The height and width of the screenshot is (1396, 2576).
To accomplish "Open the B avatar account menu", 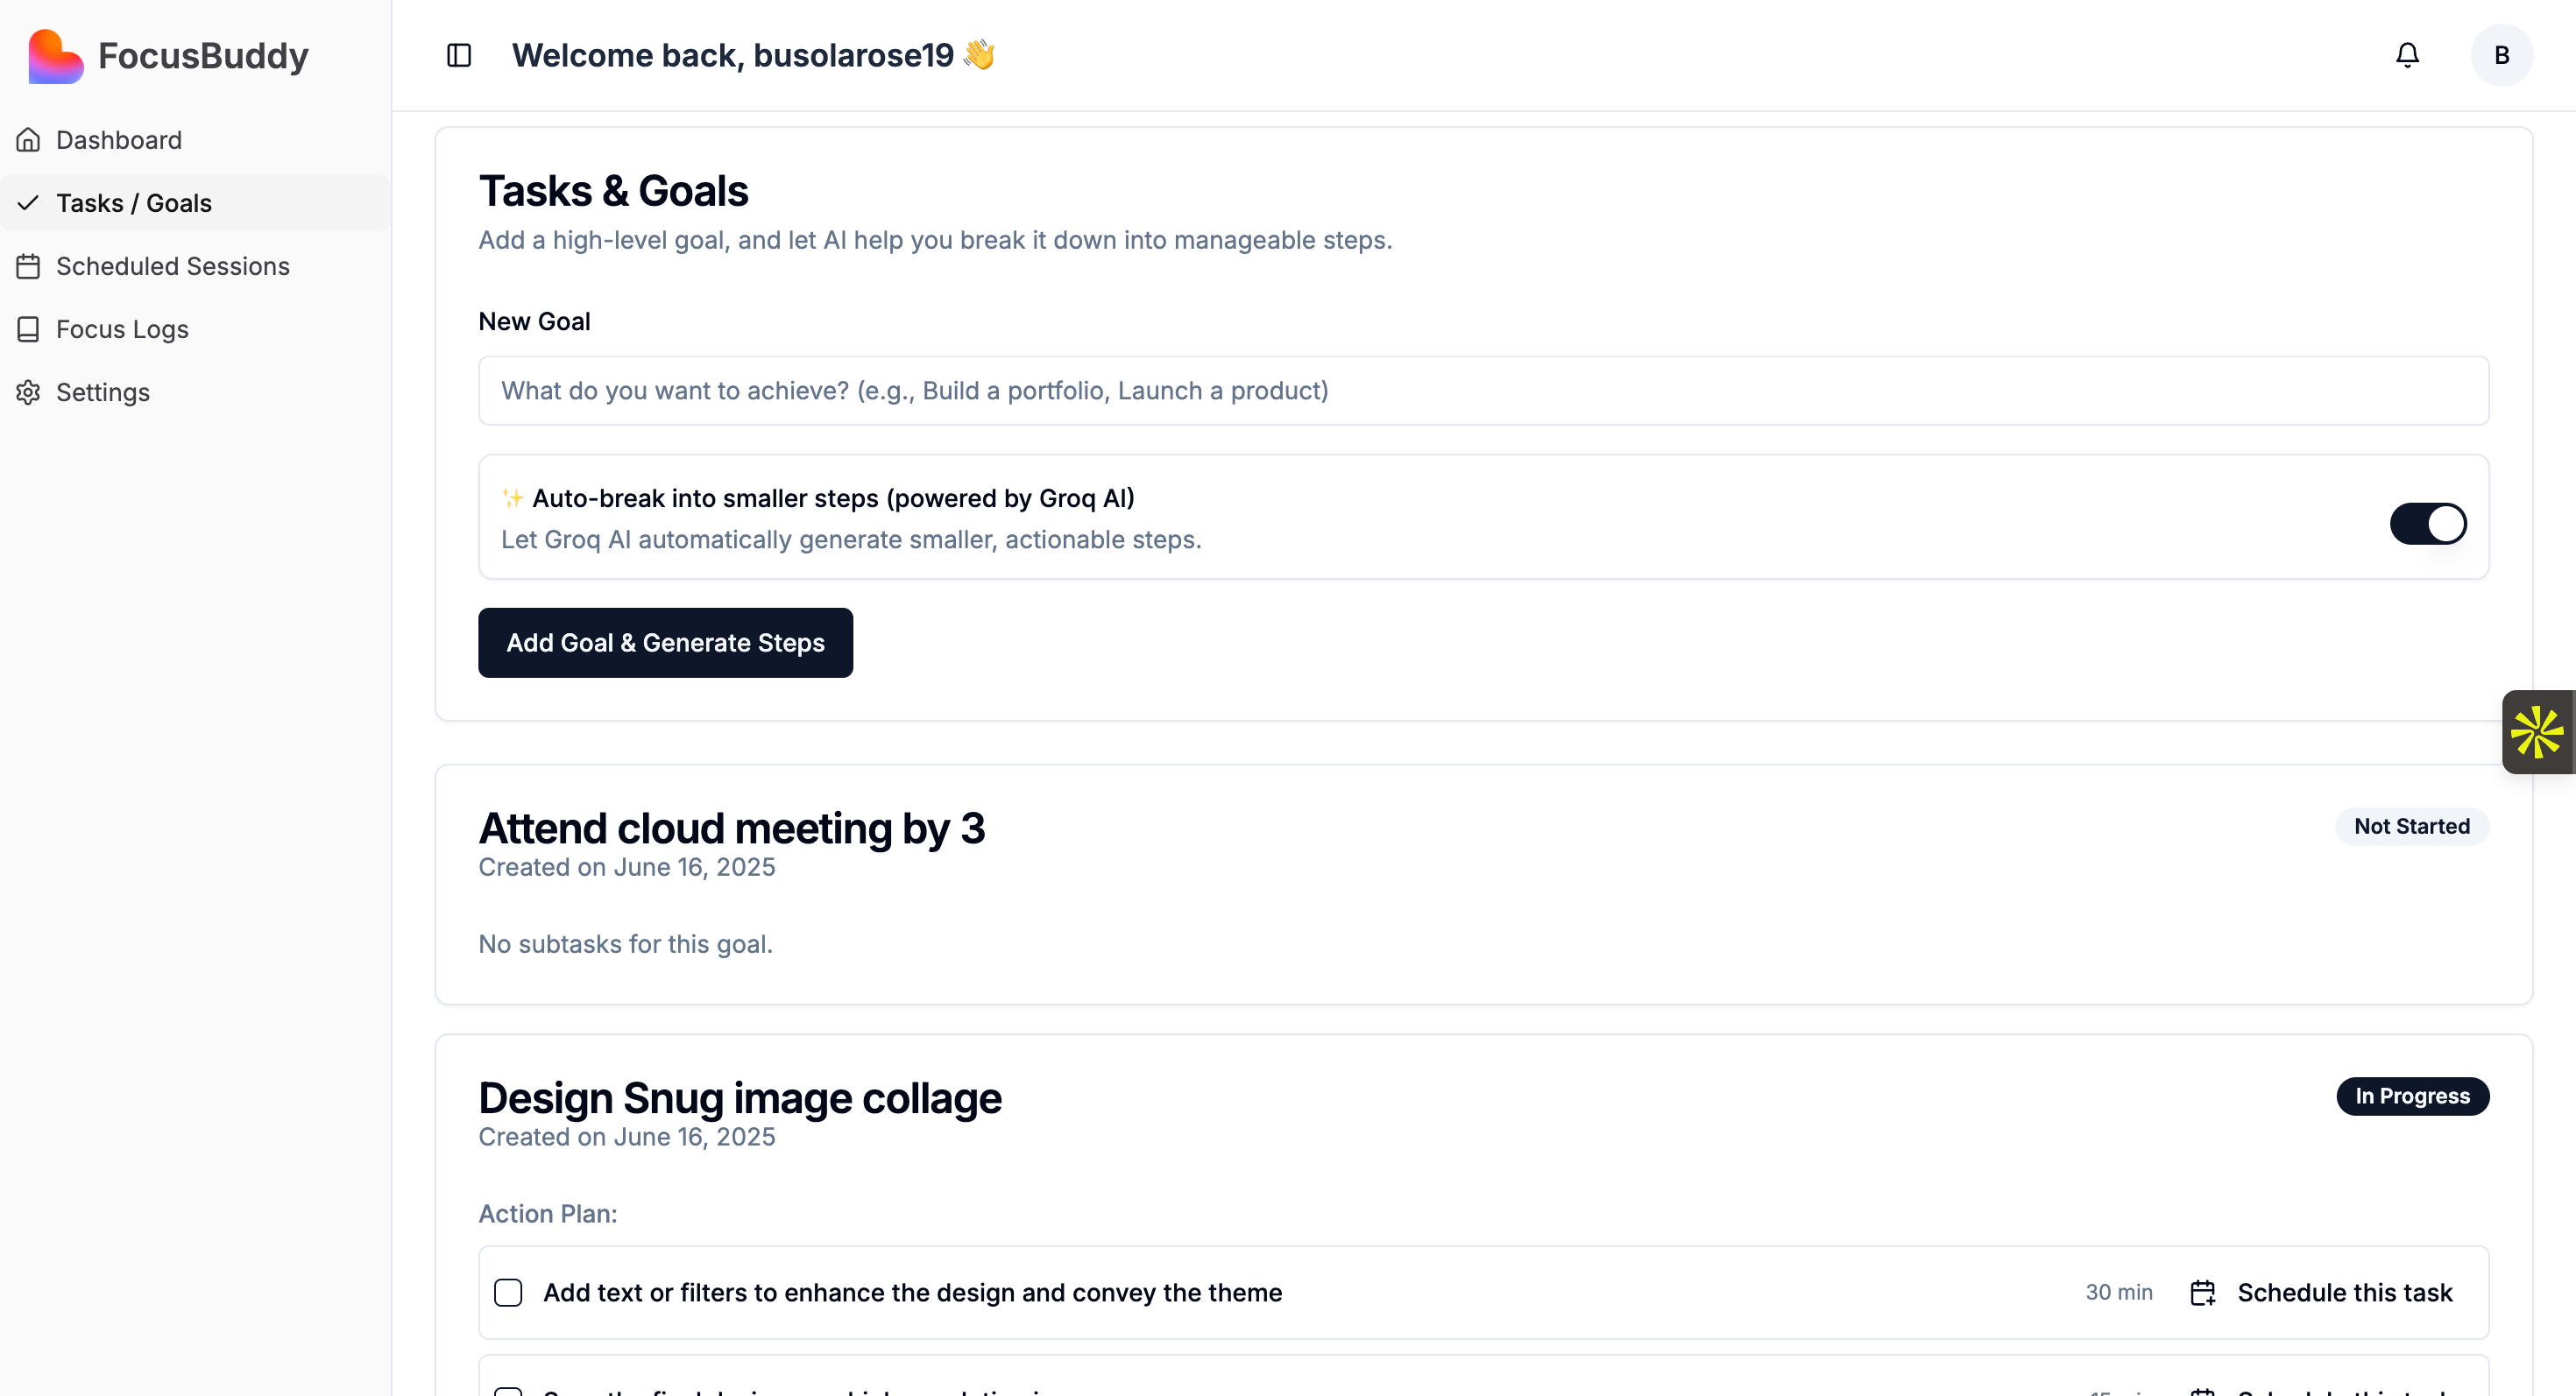I will (x=2501, y=55).
